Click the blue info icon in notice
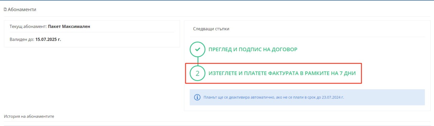Image resolution: width=434 pixels, height=126 pixels. pos(197,97)
